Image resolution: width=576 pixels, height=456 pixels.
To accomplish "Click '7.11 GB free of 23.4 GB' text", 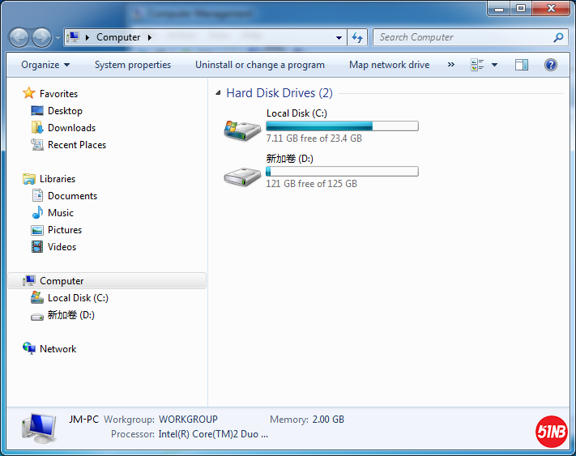I will (314, 139).
